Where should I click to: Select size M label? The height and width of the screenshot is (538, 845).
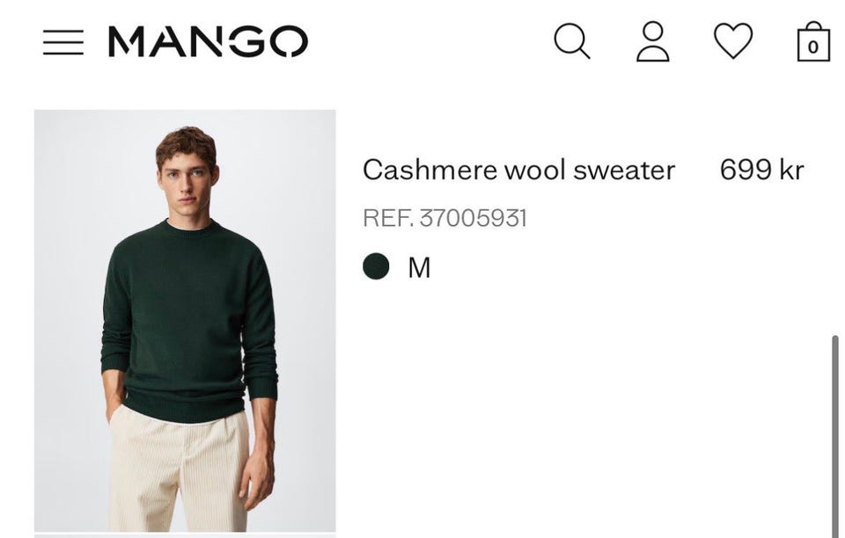[x=419, y=267]
